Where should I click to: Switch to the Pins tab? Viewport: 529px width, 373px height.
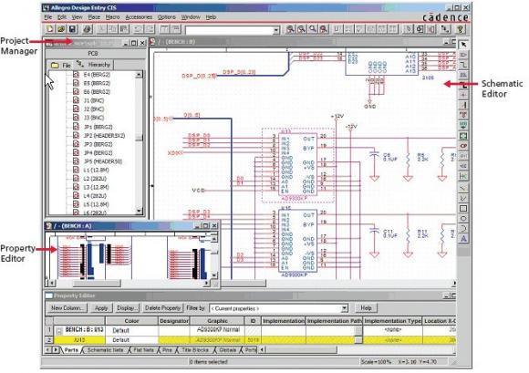(x=167, y=350)
